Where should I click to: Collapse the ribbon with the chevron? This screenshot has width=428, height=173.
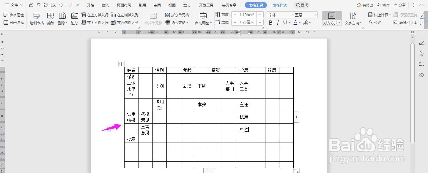[x=422, y=5]
